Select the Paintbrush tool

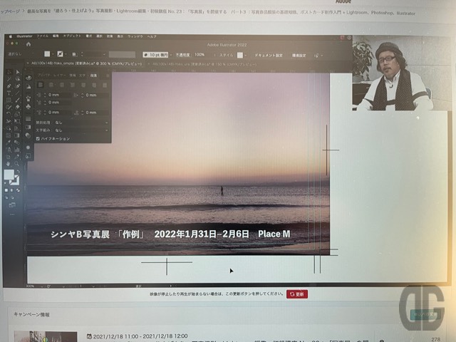17,100
